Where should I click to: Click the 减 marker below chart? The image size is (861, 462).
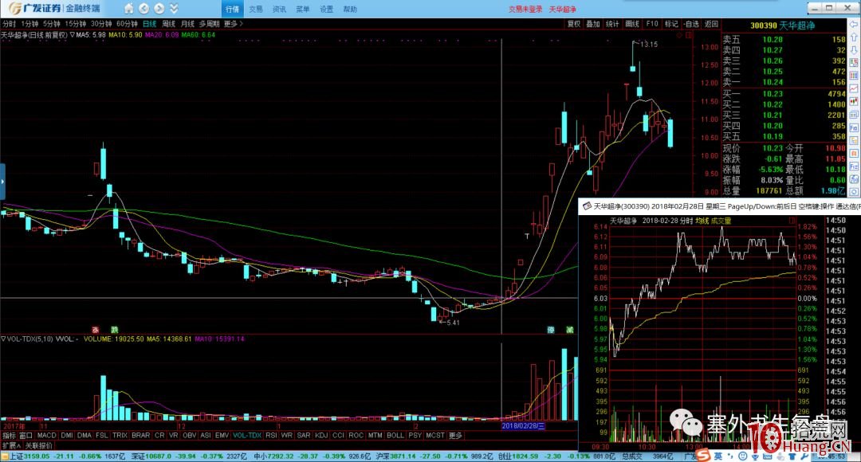(570, 330)
